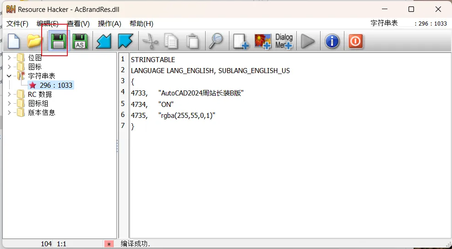This screenshot has width=452, height=249.
Task: Select the red star resource icon
Action: pos(33,85)
